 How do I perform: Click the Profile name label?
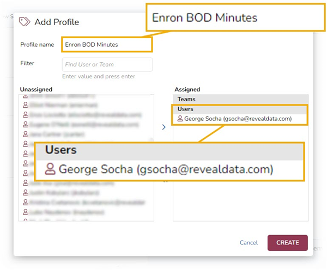tap(37, 45)
